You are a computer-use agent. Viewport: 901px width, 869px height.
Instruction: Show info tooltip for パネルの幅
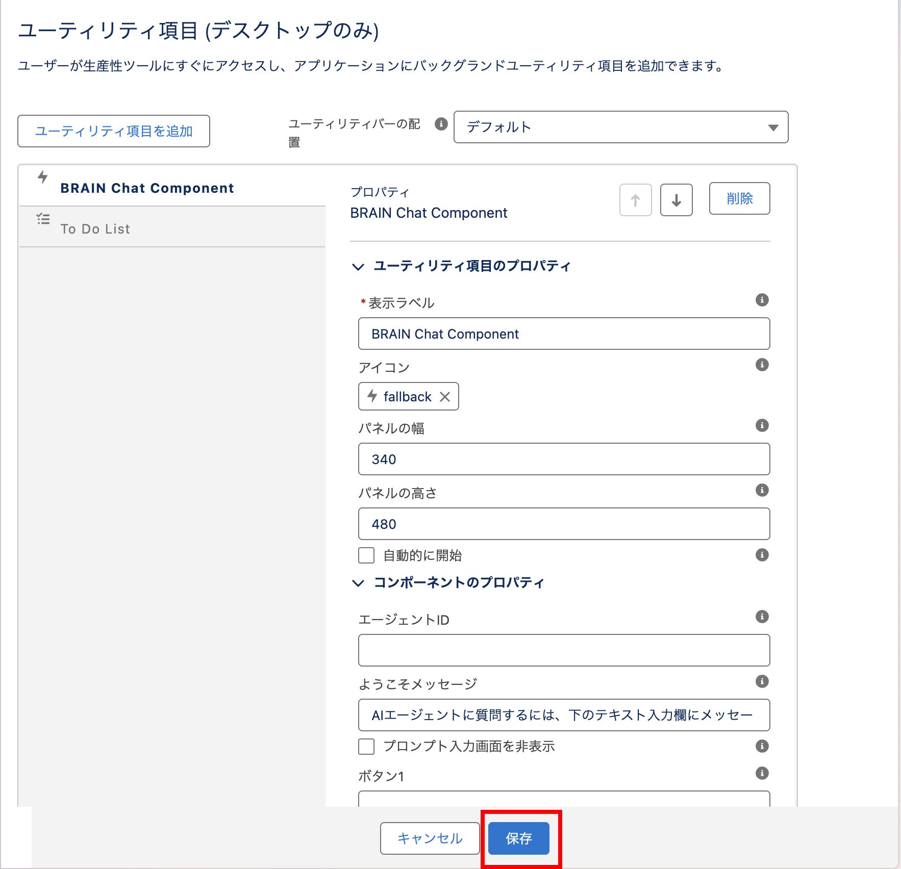click(x=762, y=425)
